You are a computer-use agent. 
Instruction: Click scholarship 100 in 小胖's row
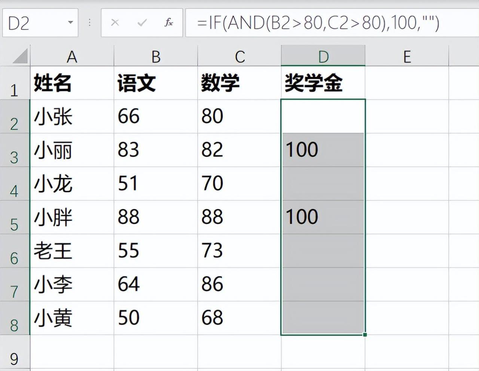[x=323, y=217]
